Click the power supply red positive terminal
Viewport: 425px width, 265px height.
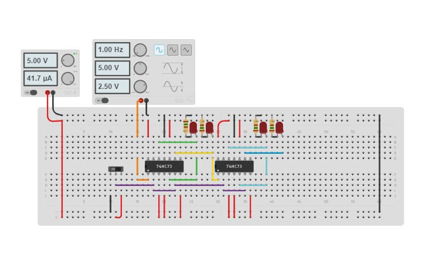[x=47, y=92]
